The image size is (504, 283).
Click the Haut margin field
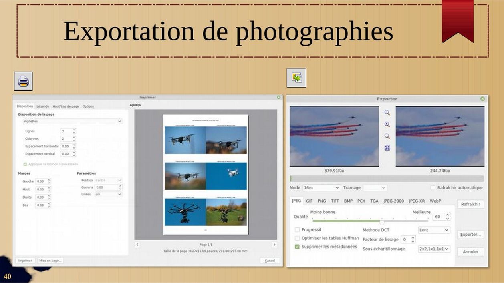coord(43,189)
